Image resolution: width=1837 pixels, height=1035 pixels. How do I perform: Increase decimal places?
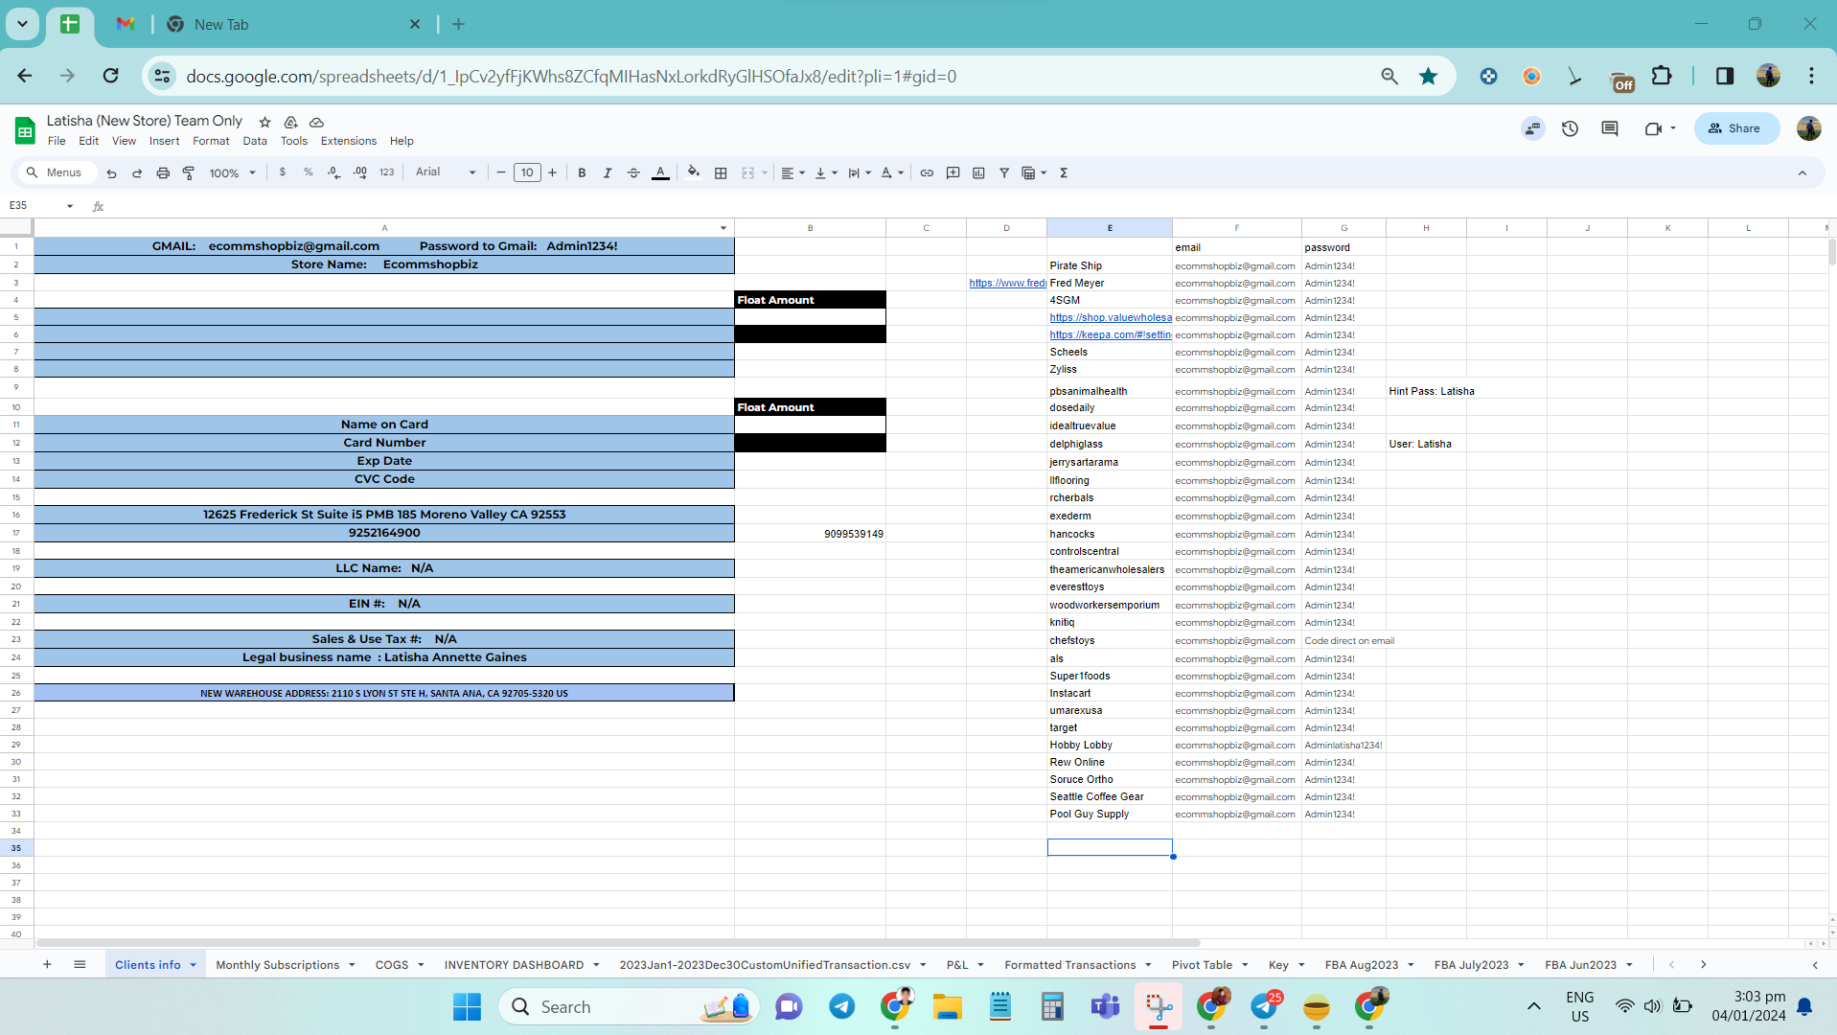point(360,173)
